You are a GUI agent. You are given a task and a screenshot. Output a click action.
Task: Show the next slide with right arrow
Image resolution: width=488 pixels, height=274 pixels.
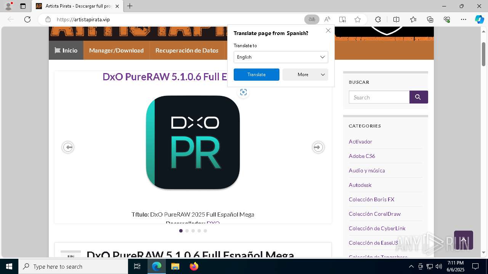click(x=318, y=147)
